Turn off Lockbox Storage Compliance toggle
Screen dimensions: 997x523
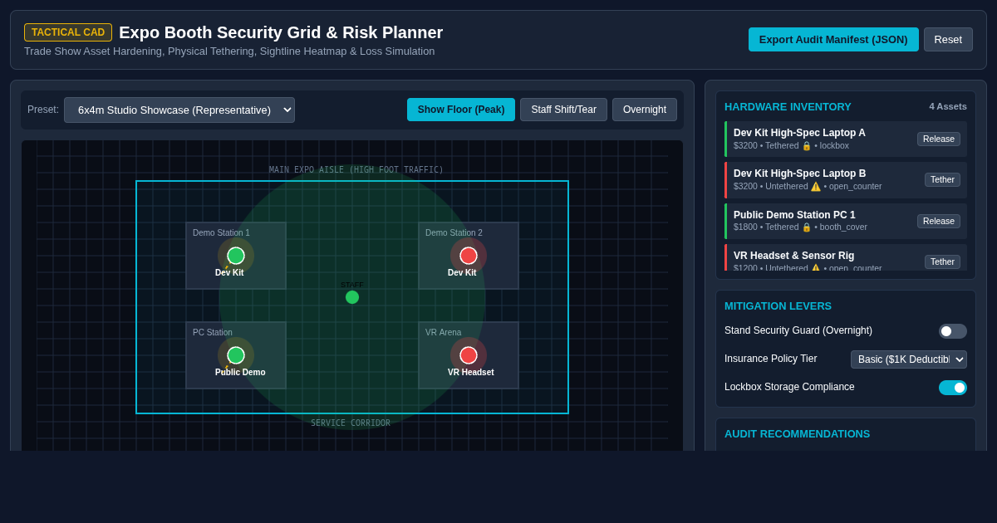click(953, 388)
